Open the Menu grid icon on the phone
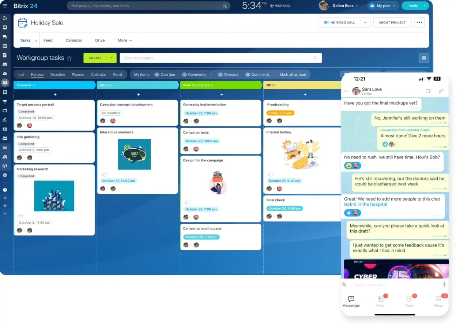The image size is (460, 324). click(x=438, y=299)
